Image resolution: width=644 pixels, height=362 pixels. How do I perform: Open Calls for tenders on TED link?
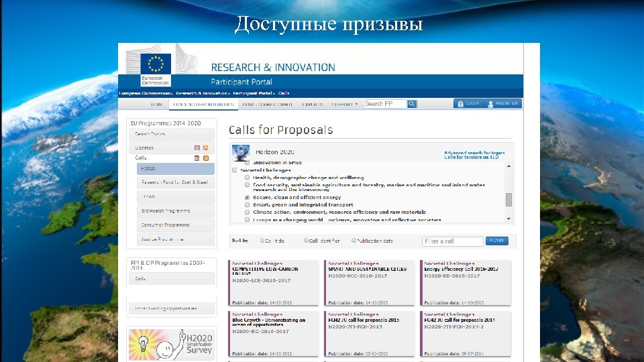472,157
